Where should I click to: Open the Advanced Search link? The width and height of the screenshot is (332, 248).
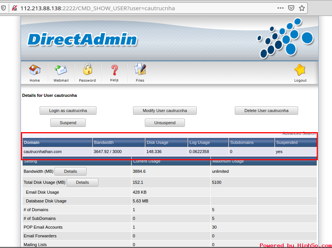[299, 133]
